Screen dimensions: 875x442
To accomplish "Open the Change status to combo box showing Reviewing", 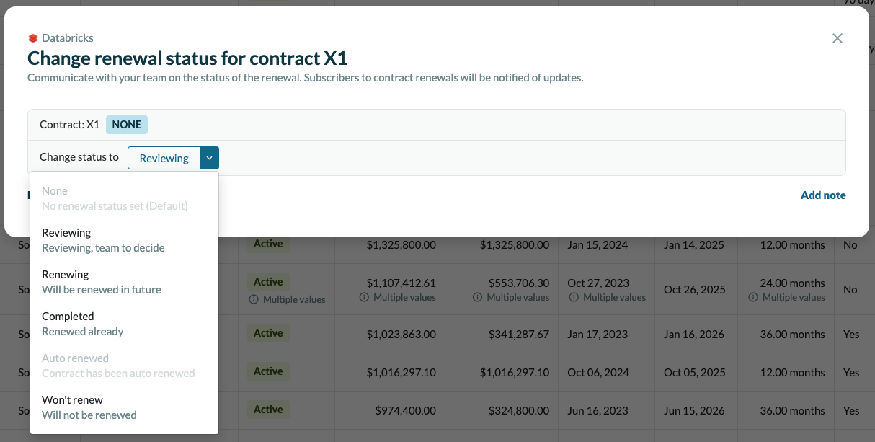I will click(164, 157).
